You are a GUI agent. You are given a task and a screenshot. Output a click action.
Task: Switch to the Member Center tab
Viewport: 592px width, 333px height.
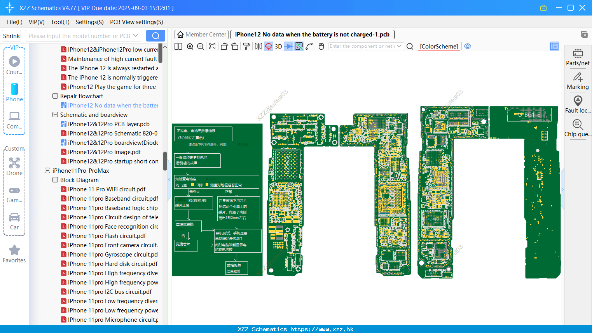tap(202, 35)
